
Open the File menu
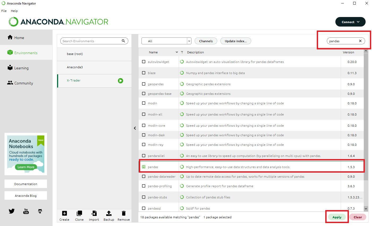tap(4, 11)
